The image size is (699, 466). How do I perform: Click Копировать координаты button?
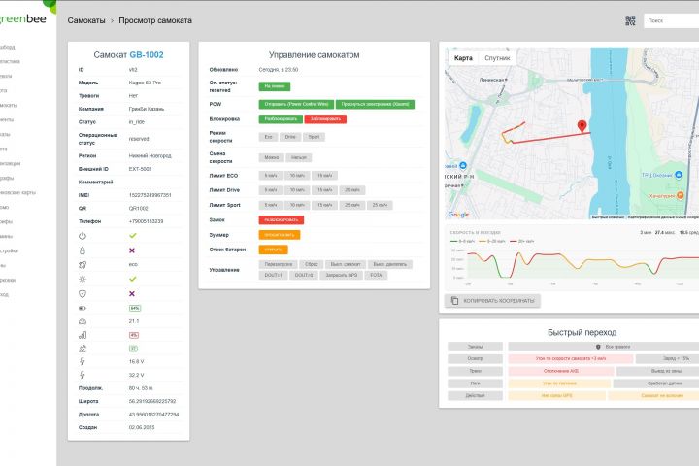click(x=492, y=301)
